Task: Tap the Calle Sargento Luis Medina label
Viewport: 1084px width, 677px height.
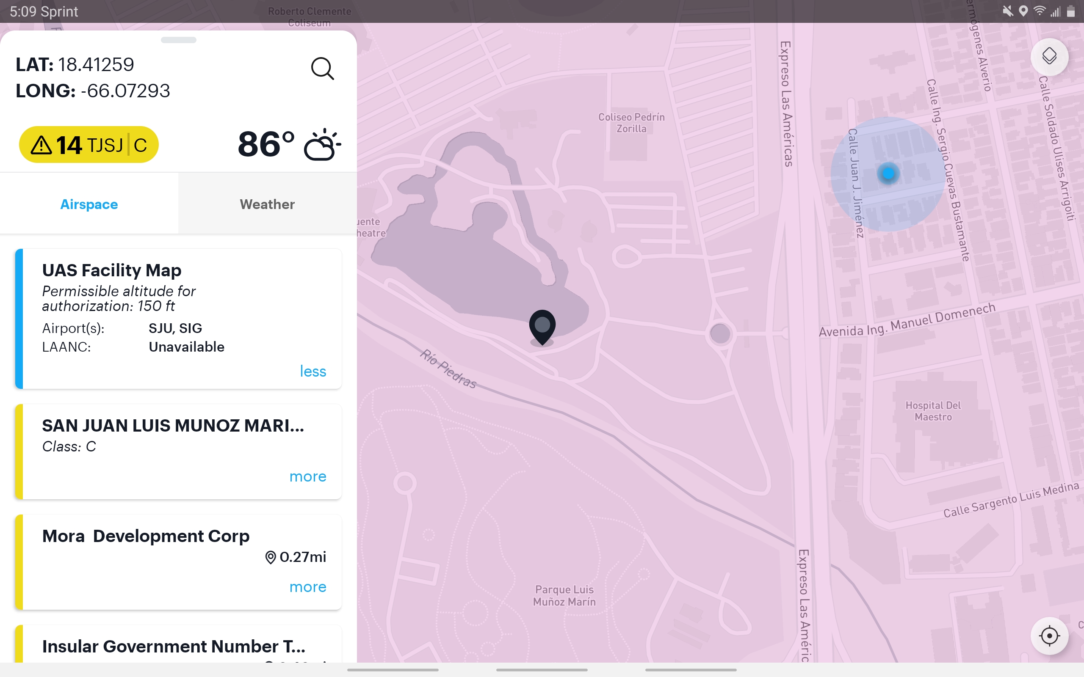Action: (x=1011, y=500)
